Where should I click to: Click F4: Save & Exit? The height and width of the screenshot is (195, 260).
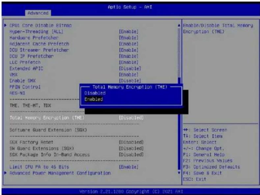point(202,173)
